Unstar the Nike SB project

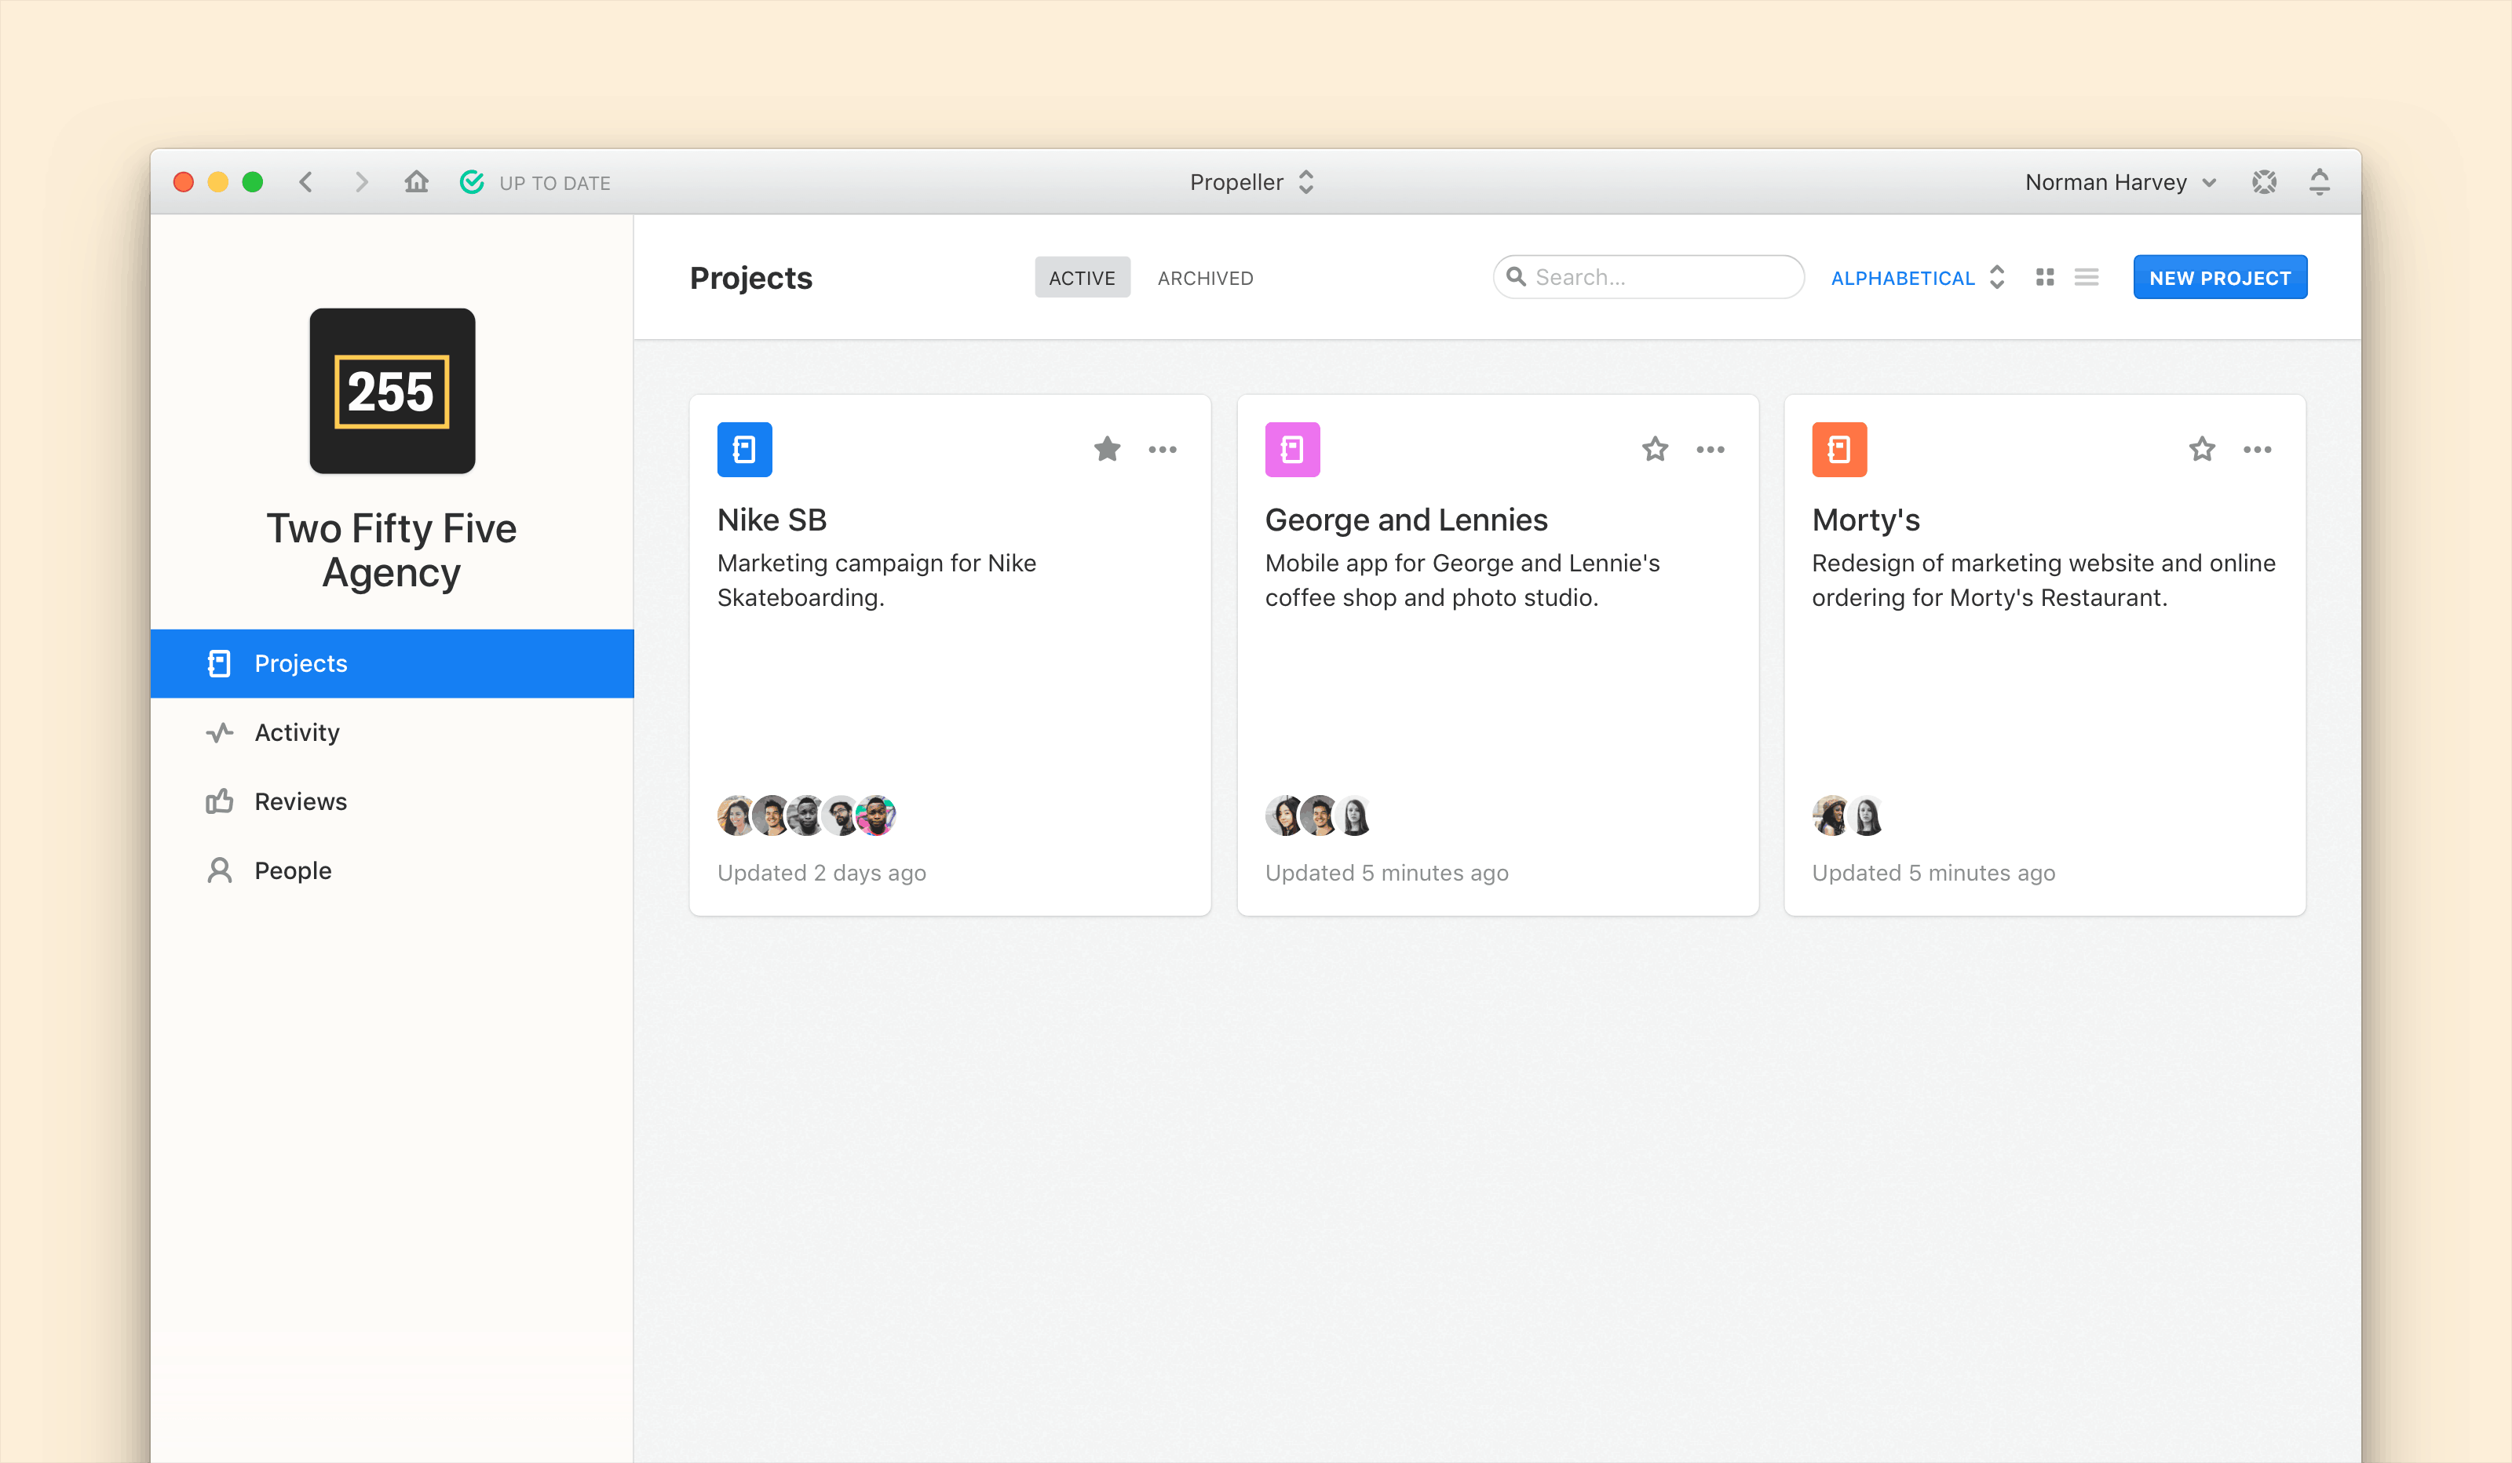(1107, 450)
